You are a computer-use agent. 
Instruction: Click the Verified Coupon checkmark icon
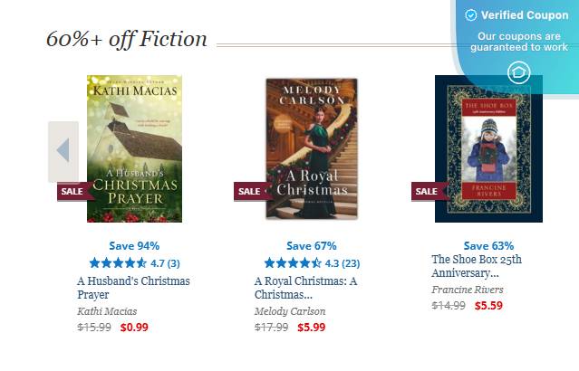471,15
